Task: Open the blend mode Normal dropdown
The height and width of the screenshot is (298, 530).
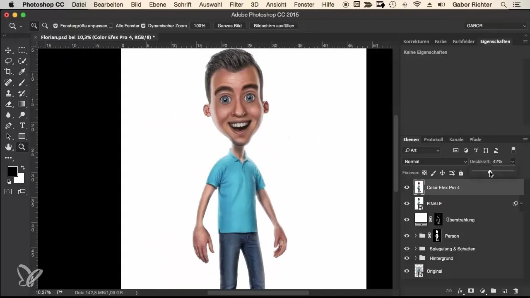Action: pos(435,161)
